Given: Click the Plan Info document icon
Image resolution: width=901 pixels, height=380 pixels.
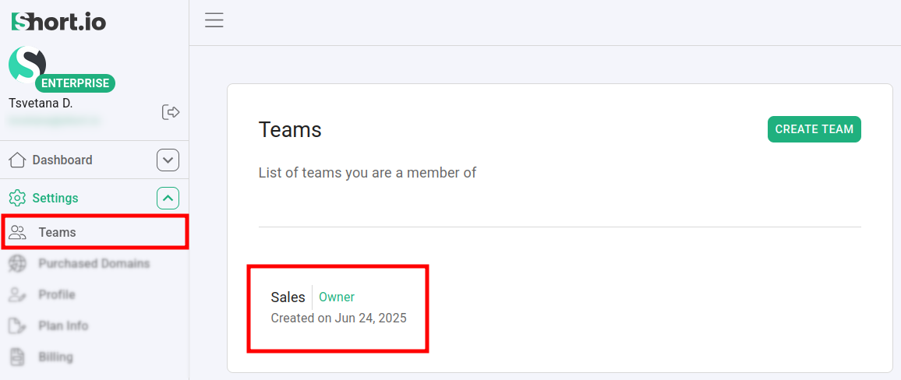Looking at the screenshot, I should (x=17, y=325).
